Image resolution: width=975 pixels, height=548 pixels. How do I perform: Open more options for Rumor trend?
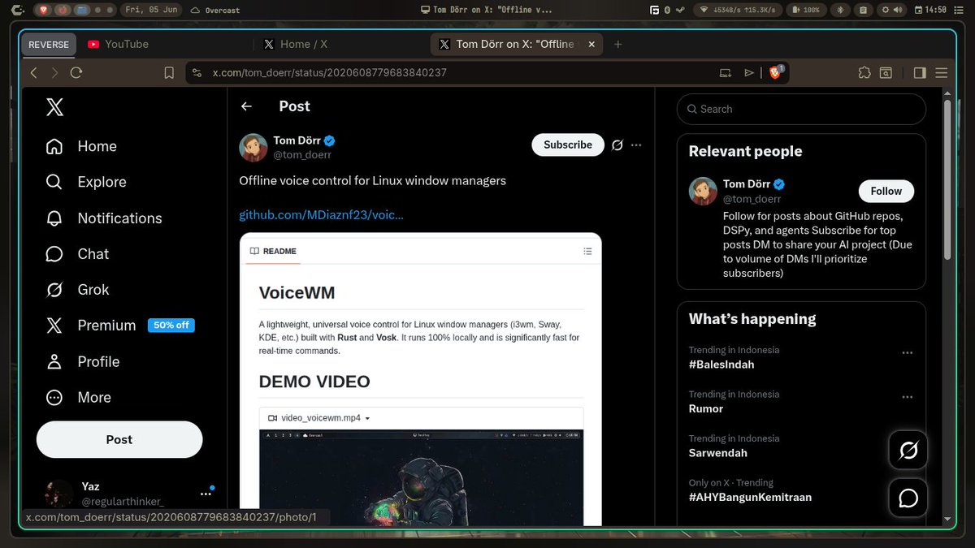tap(908, 398)
